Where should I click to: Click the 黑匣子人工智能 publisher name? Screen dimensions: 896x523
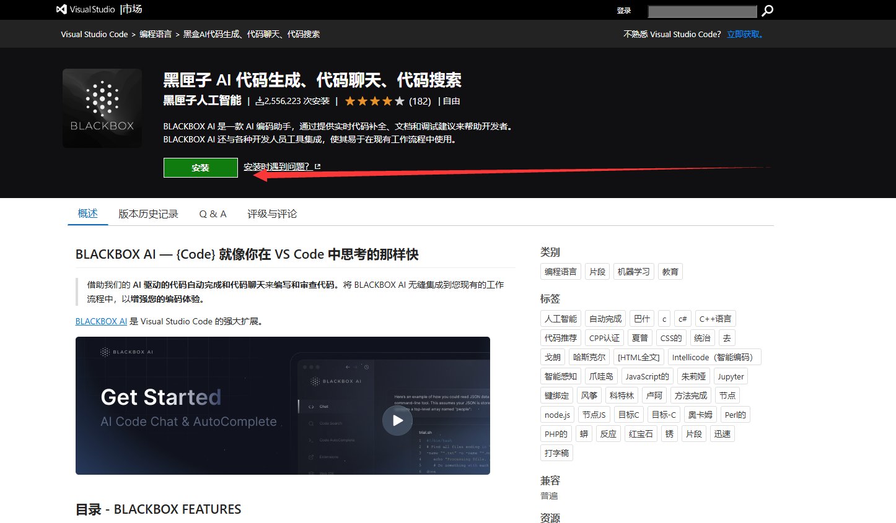point(202,100)
